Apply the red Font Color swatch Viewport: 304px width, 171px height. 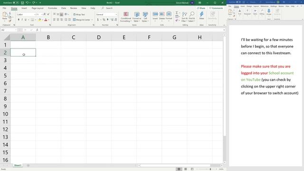[x=46, y=19]
